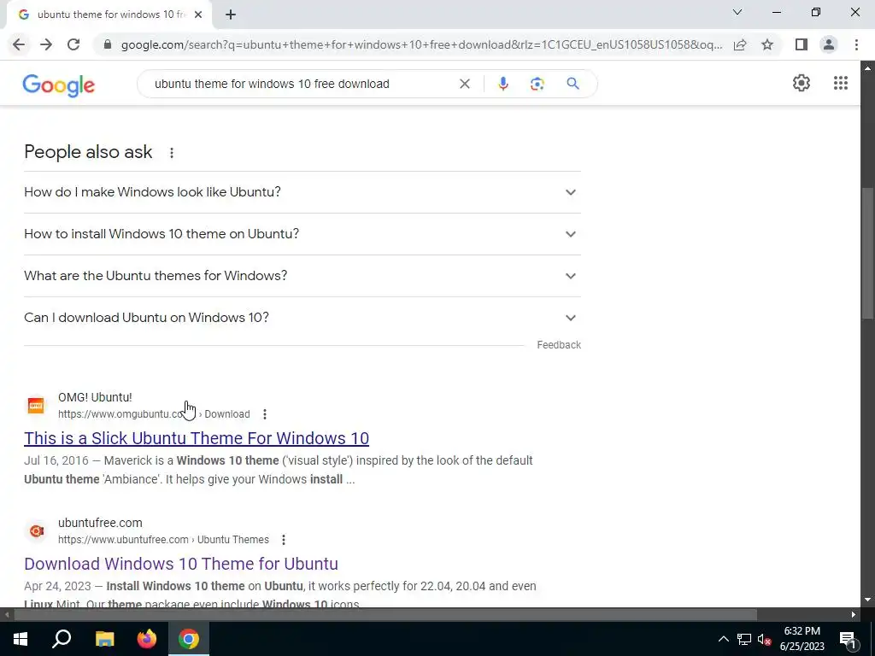Open Chrome side panel
The width and height of the screenshot is (875, 656).
point(802,44)
